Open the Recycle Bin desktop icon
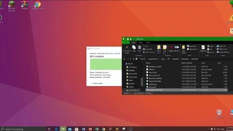This screenshot has width=233, height=131. (219, 114)
